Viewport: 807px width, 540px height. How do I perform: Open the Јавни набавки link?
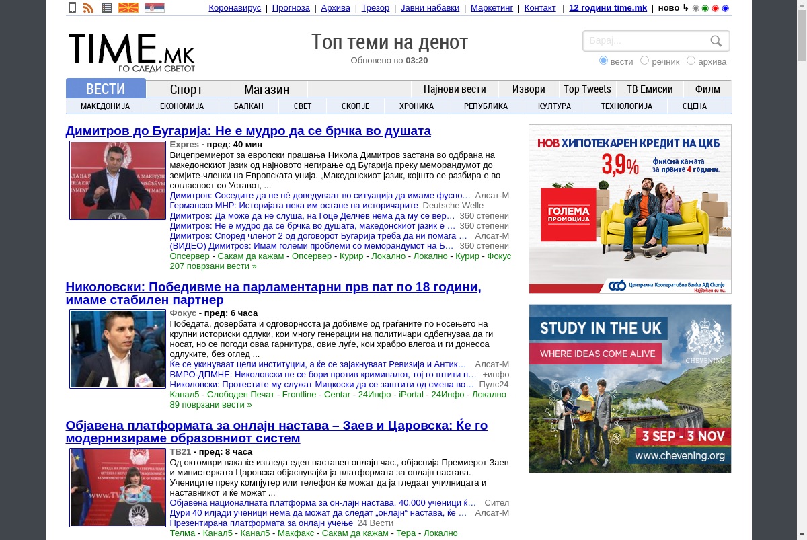point(430,8)
